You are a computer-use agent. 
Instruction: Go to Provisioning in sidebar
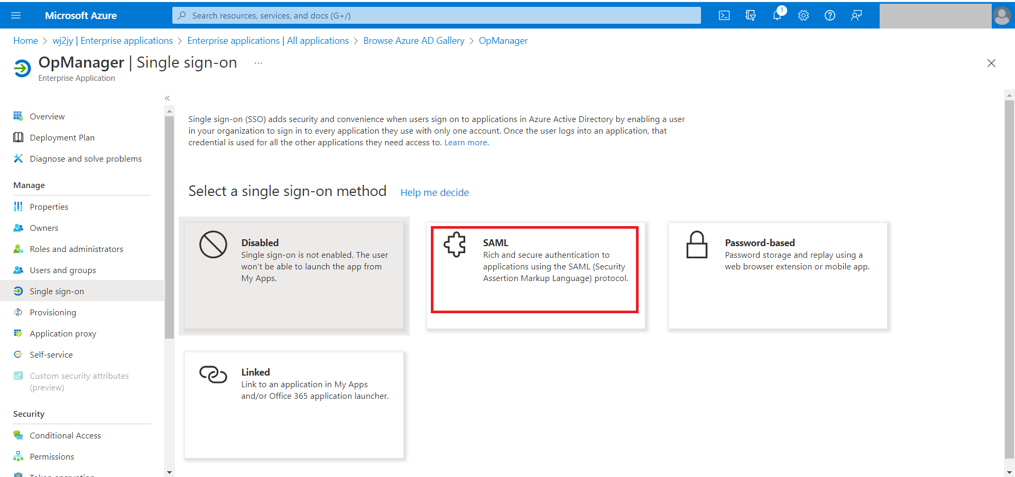[53, 312]
